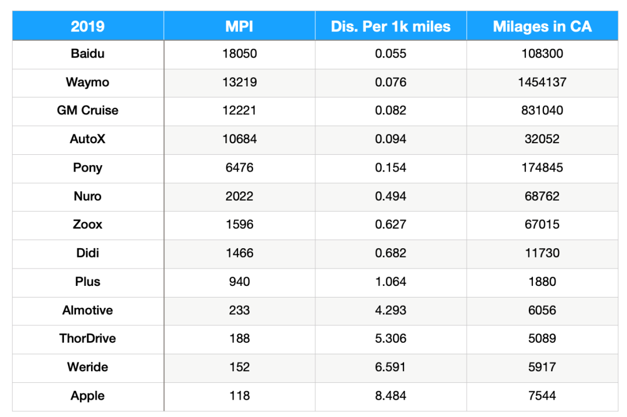The height and width of the screenshot is (417, 627).
Task: Select the Waymo company cell
Action: click(x=88, y=82)
